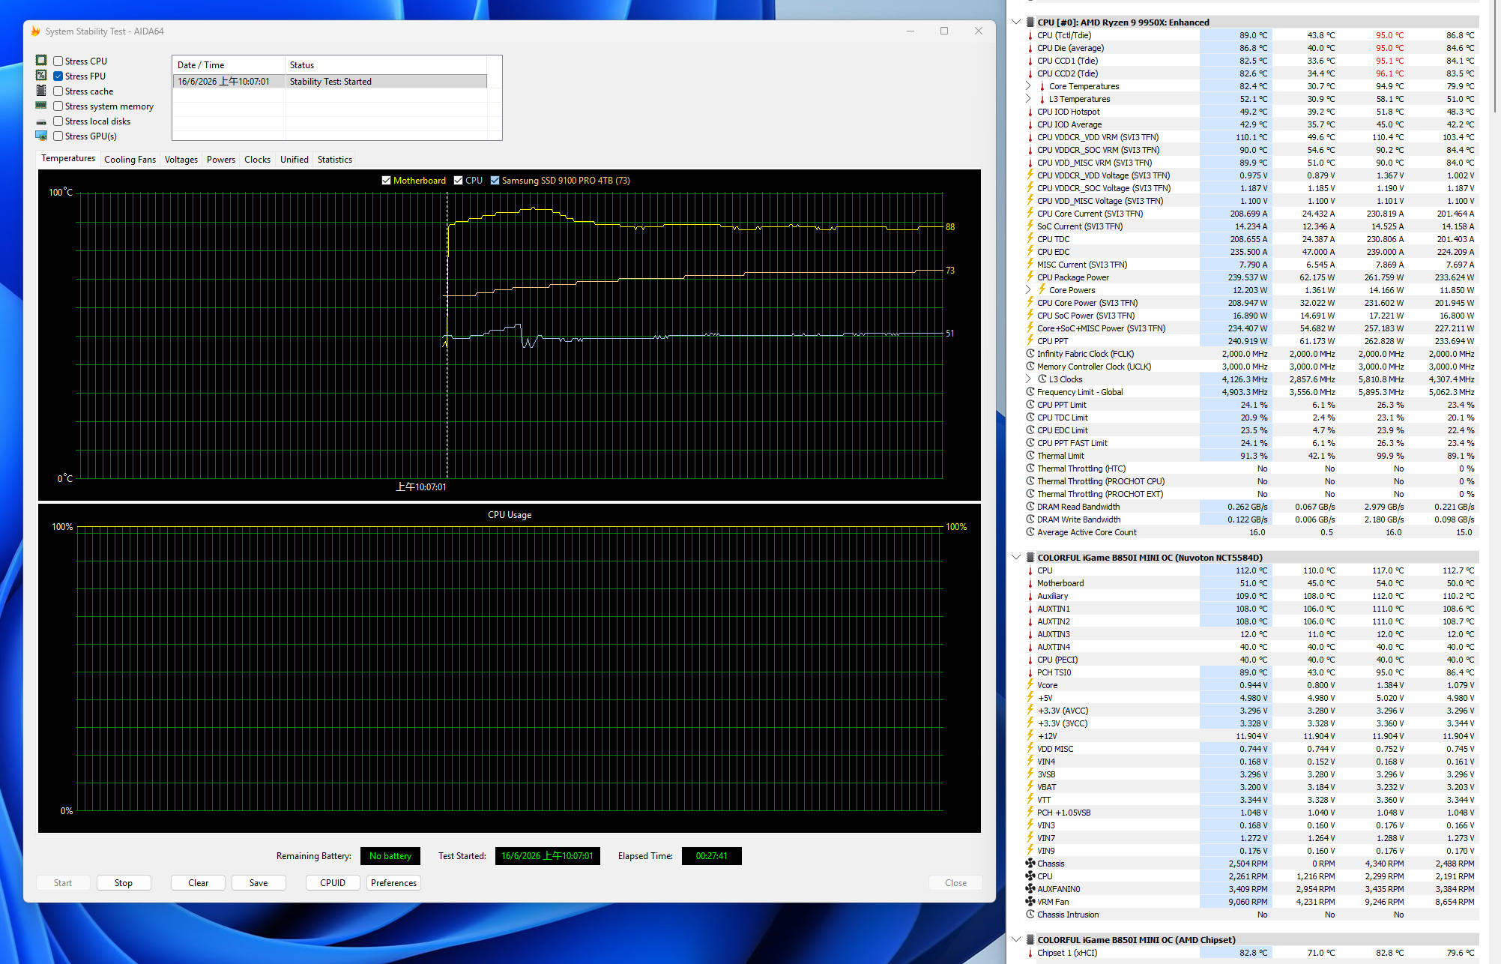Viewport: 1501px width, 964px height.
Task: Click the fan icon for AUXFANIN0
Action: coord(1030,889)
